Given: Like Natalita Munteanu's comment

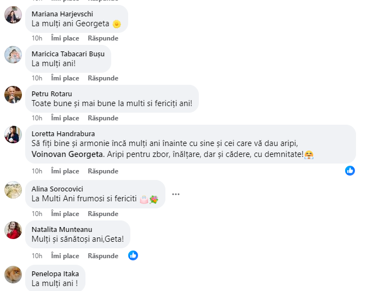Looking at the screenshot, I should (x=65, y=255).
